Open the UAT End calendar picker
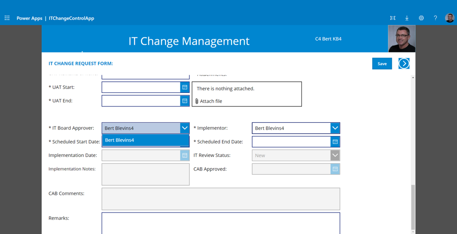The height and width of the screenshot is (234, 457). click(185, 101)
